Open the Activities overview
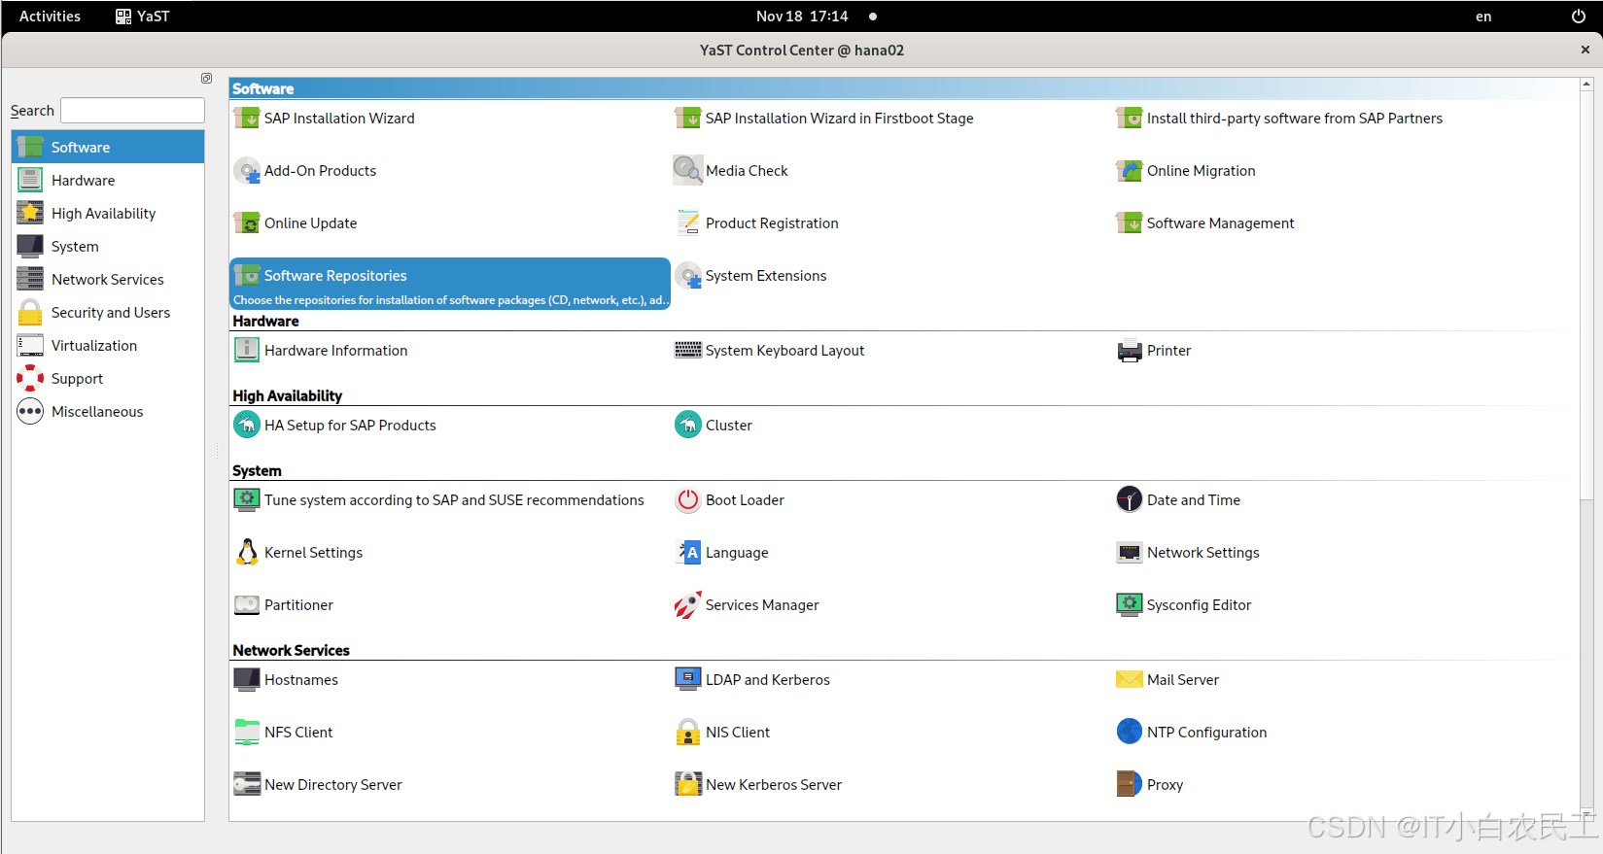Screen dimensions: 1603x854 coord(50,17)
